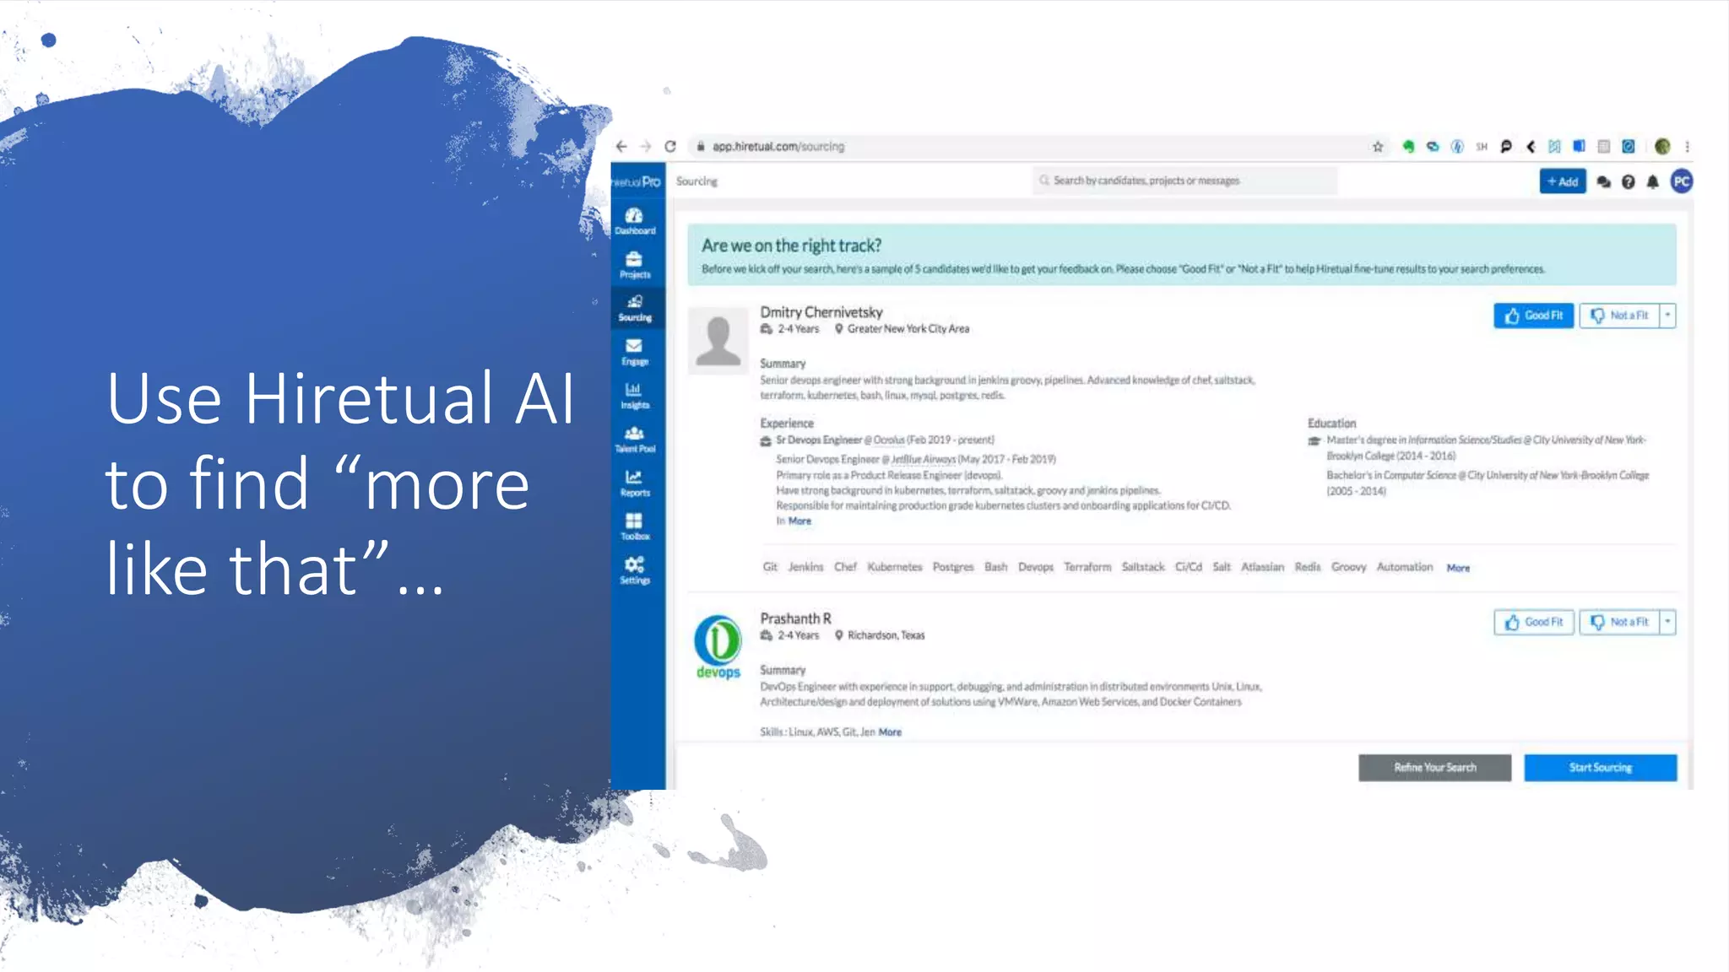Image resolution: width=1729 pixels, height=972 pixels.
Task: Click the Atlassian skill tag
Action: click(x=1262, y=567)
